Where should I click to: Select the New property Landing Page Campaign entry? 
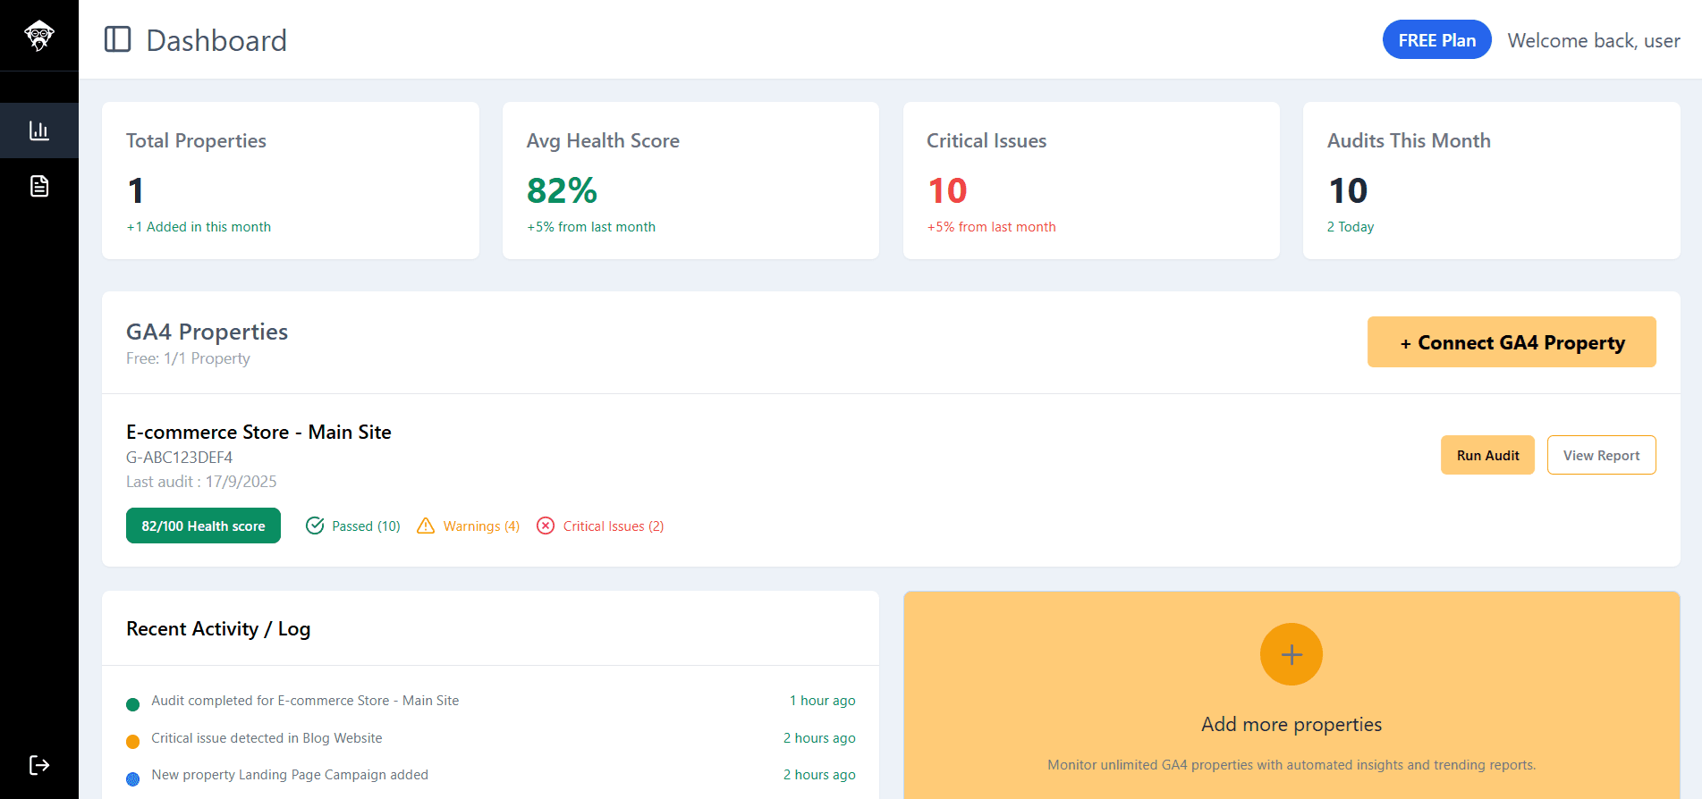coord(290,775)
